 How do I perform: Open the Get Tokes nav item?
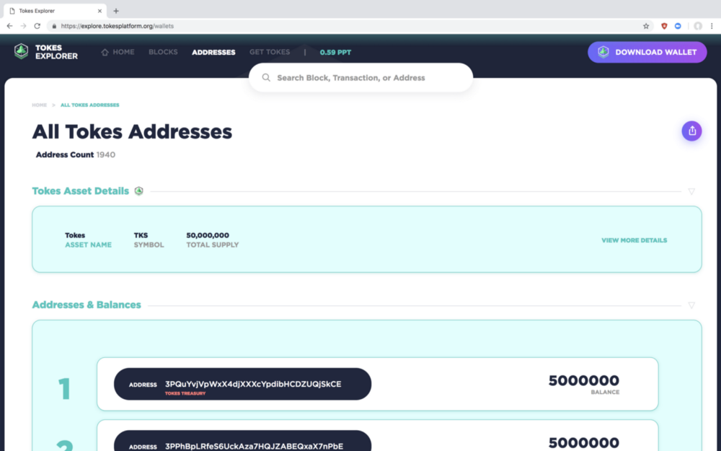coord(270,52)
